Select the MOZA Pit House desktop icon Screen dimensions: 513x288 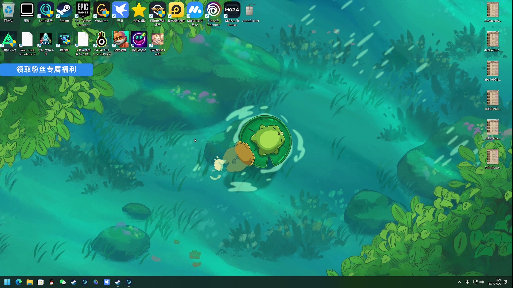coord(232,14)
